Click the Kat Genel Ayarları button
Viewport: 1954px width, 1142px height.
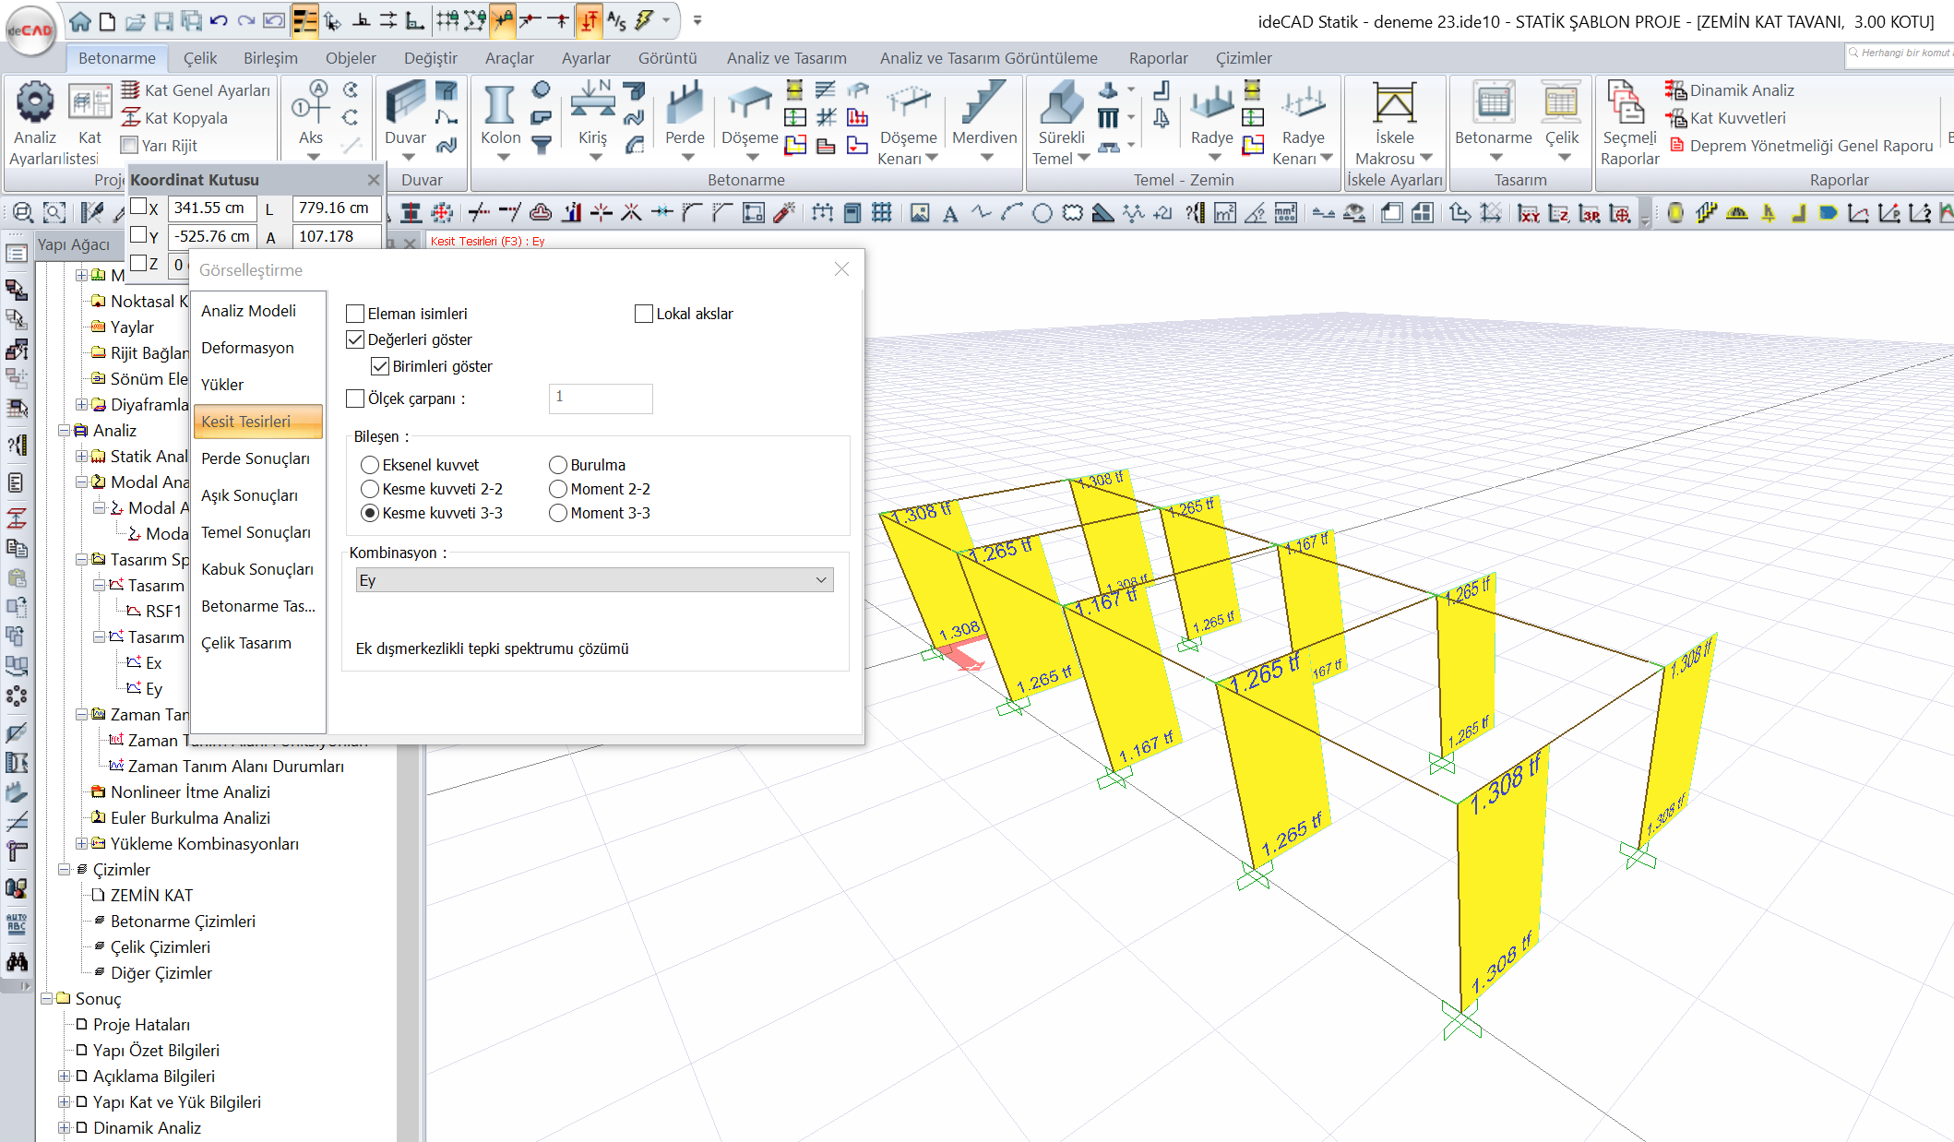click(196, 90)
